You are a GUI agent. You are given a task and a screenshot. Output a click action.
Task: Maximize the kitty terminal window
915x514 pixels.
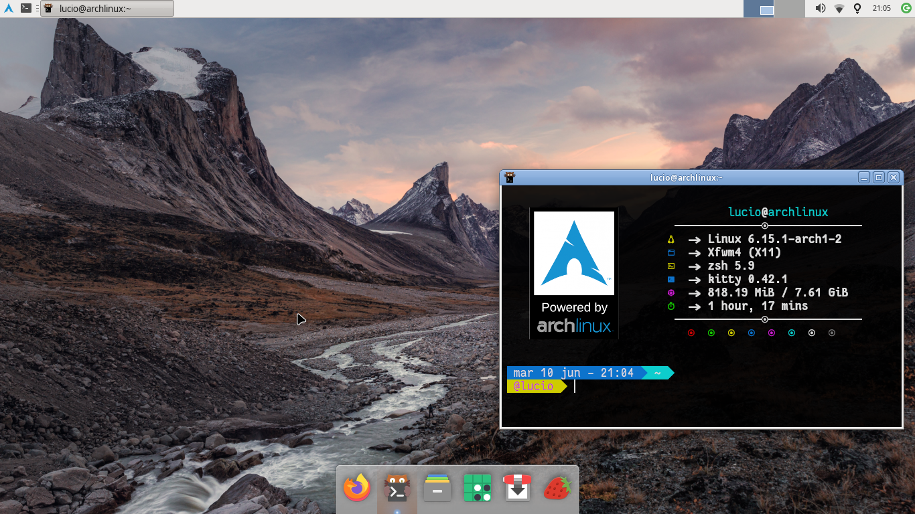[x=879, y=177]
